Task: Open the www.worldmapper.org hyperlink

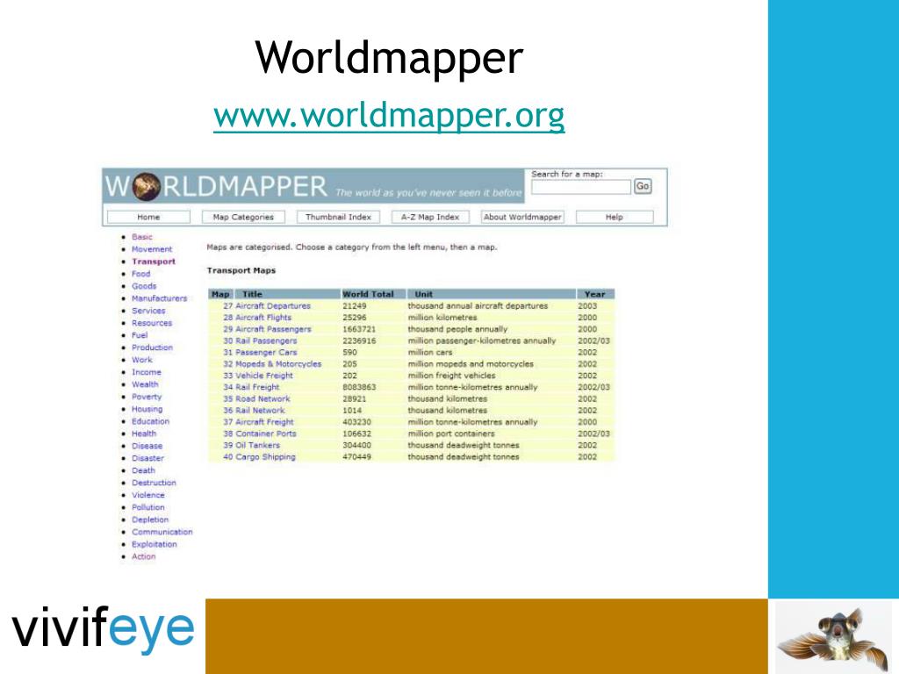Action: pos(389,115)
